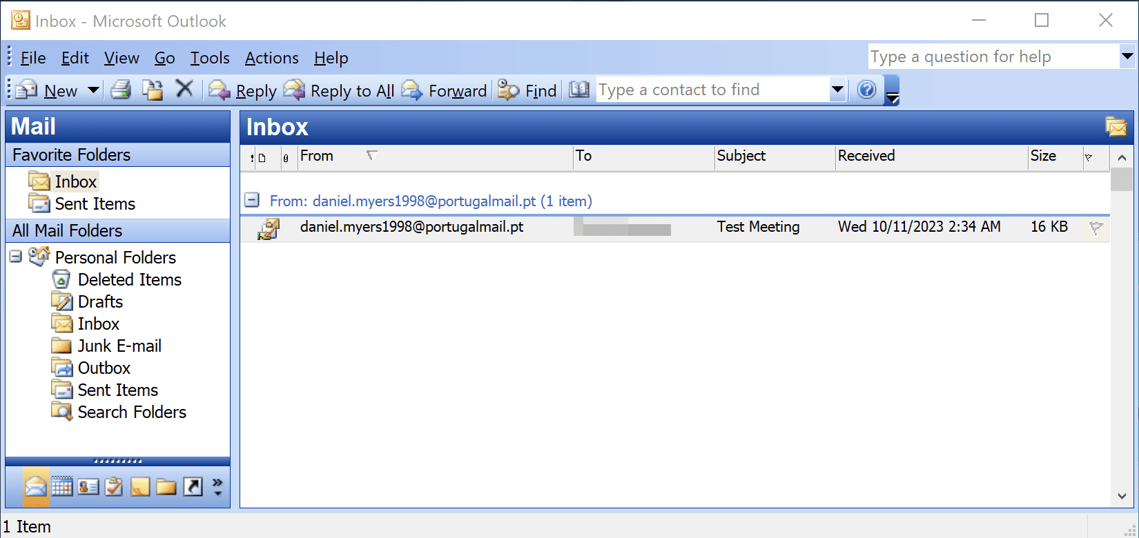Screen dimensions: 1139x538
Task: Open the Tools menu
Action: tap(210, 58)
